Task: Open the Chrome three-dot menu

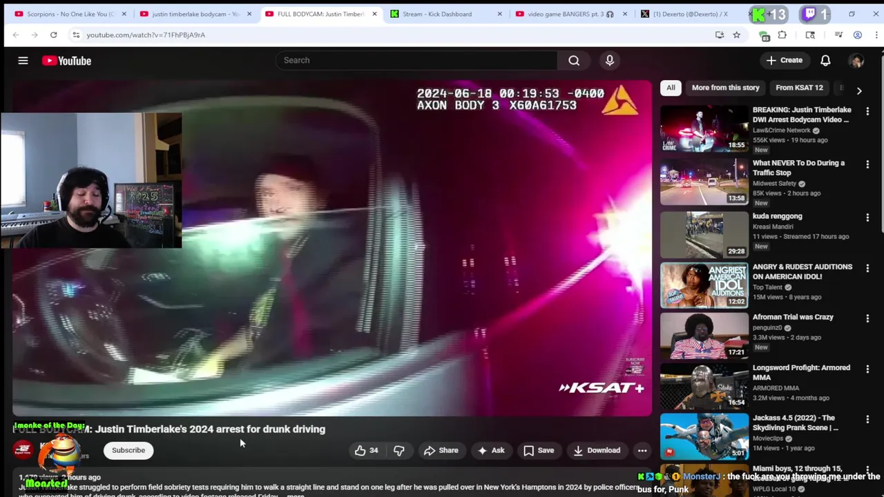Action: coord(876,35)
